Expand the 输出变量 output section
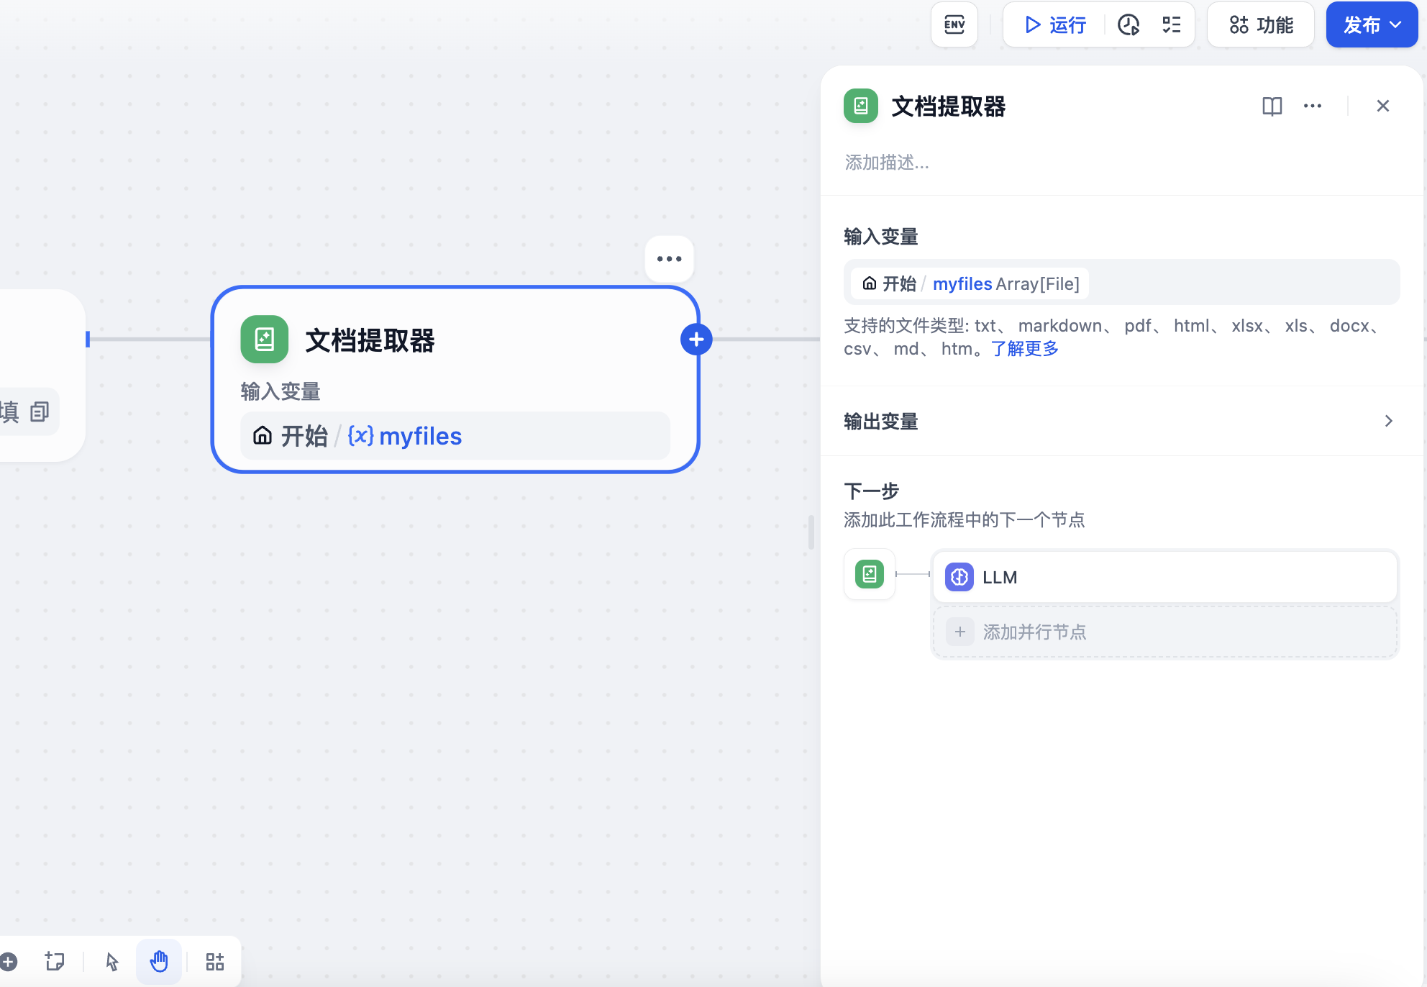This screenshot has height=987, width=1427. tap(1387, 421)
